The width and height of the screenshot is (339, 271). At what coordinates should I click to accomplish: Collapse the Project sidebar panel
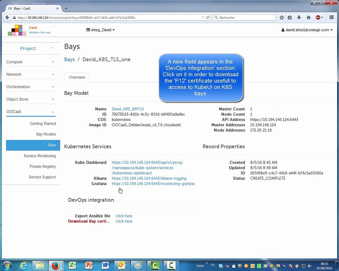pos(31,48)
